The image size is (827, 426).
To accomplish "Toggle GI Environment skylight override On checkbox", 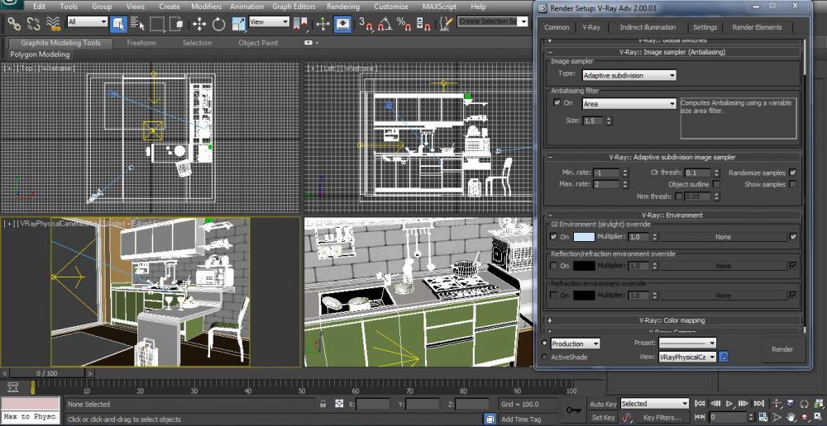I will [553, 237].
